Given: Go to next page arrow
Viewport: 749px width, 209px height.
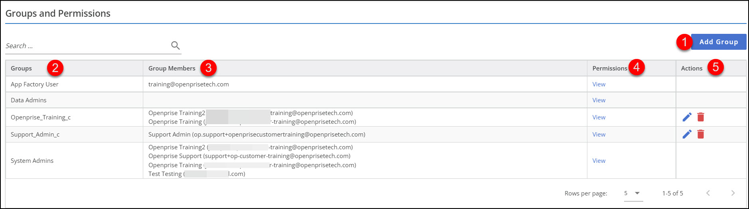Looking at the screenshot, I should [x=733, y=193].
